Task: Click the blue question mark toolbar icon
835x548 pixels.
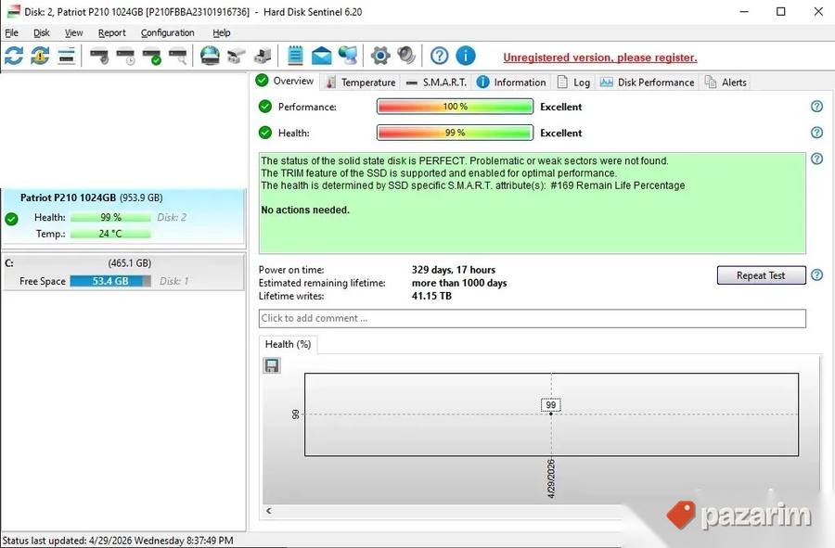Action: point(440,56)
